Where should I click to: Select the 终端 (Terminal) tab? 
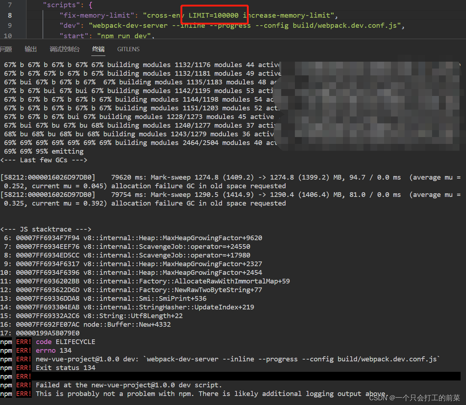pyautogui.click(x=98, y=49)
